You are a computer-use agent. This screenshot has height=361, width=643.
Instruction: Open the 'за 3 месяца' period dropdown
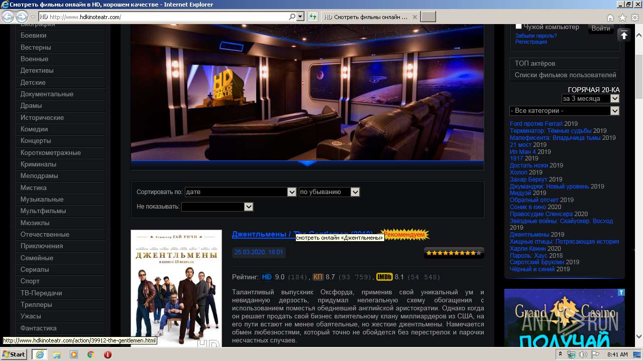[x=590, y=98]
